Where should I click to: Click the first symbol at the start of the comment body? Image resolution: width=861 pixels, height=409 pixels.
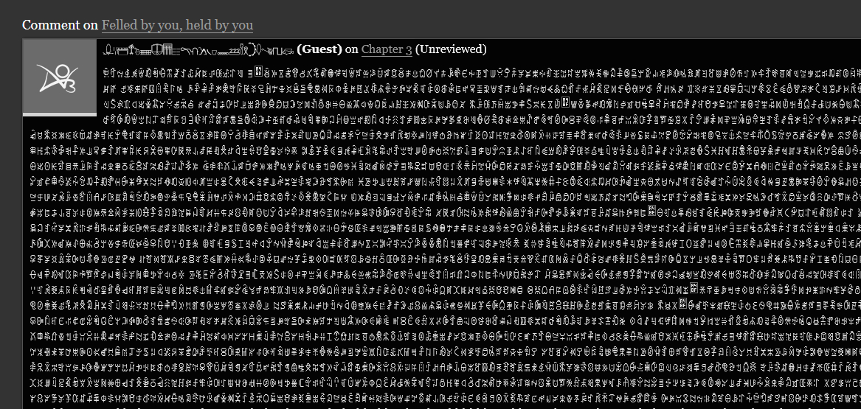(106, 71)
